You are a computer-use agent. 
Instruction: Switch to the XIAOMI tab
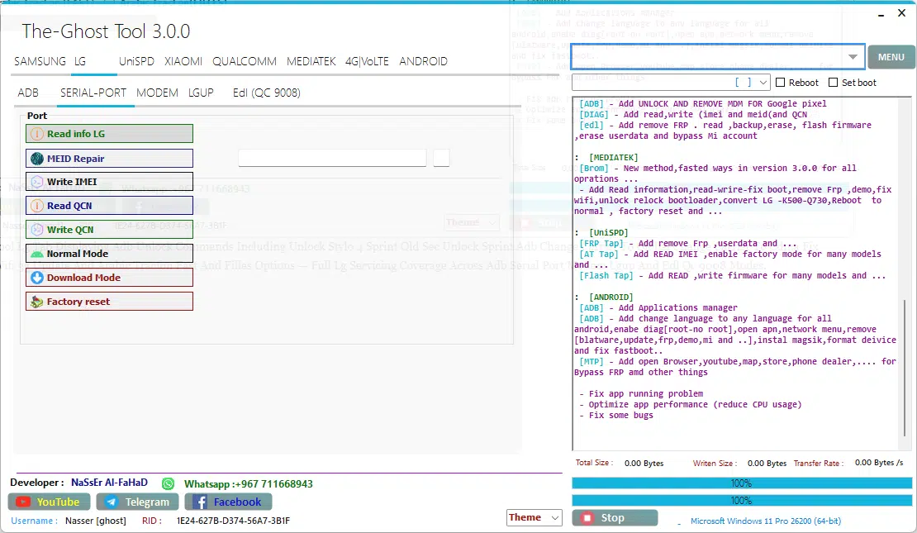(x=183, y=61)
